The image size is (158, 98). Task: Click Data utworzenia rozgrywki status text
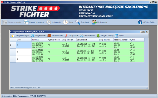click(26, 88)
